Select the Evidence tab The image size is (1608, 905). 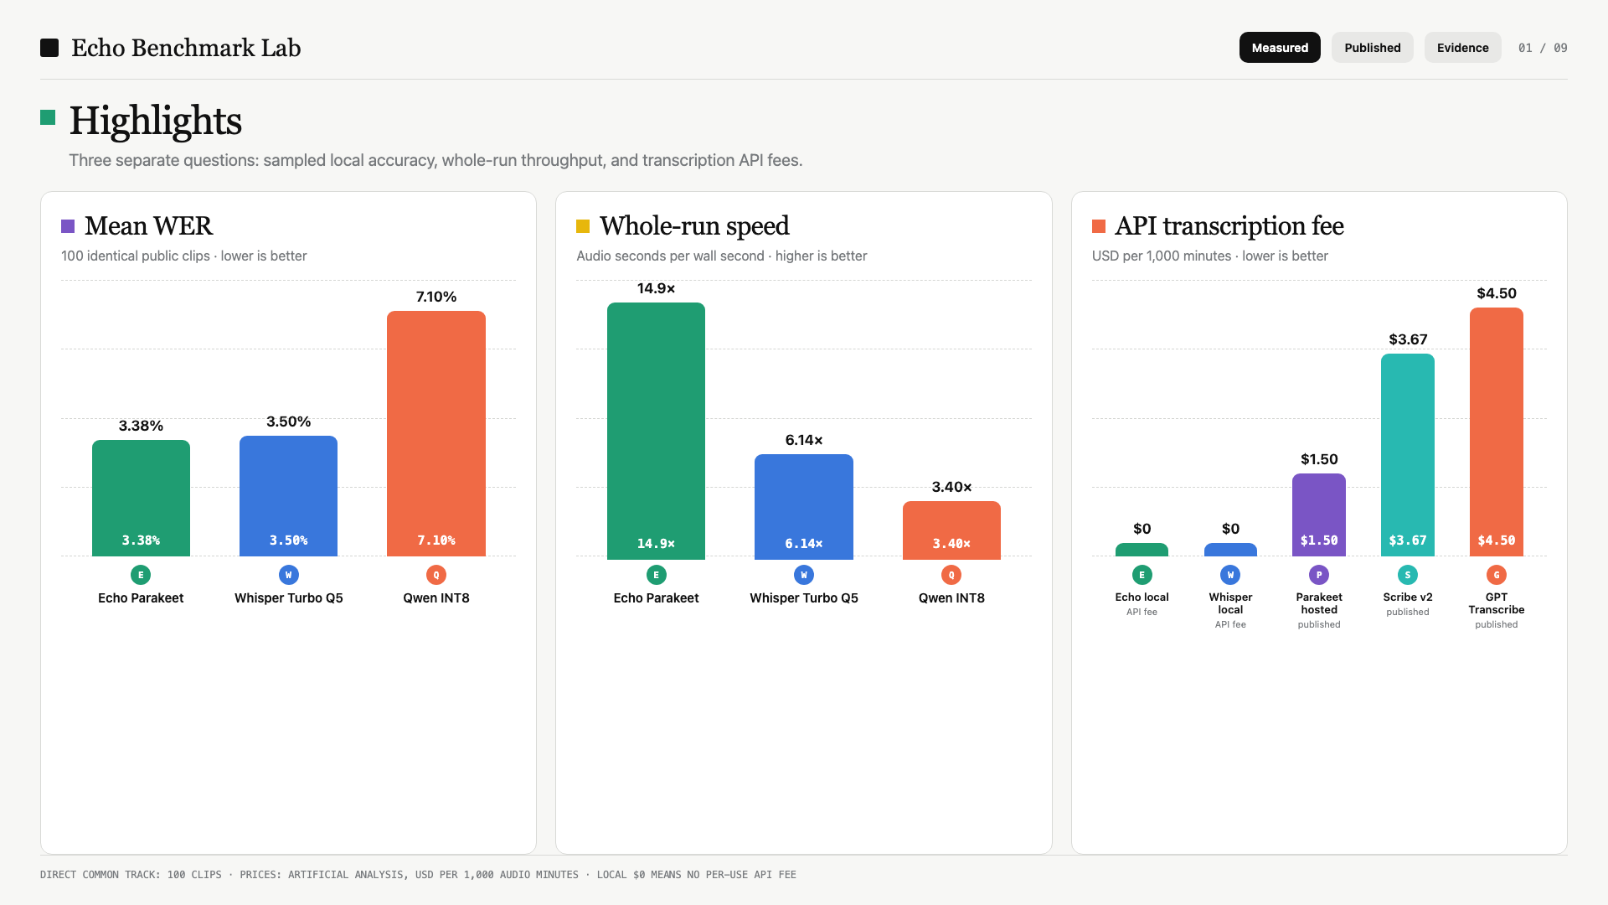click(1462, 48)
